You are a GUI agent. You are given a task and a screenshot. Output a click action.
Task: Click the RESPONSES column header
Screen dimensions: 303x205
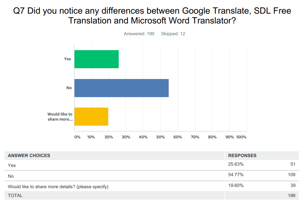pos(243,155)
